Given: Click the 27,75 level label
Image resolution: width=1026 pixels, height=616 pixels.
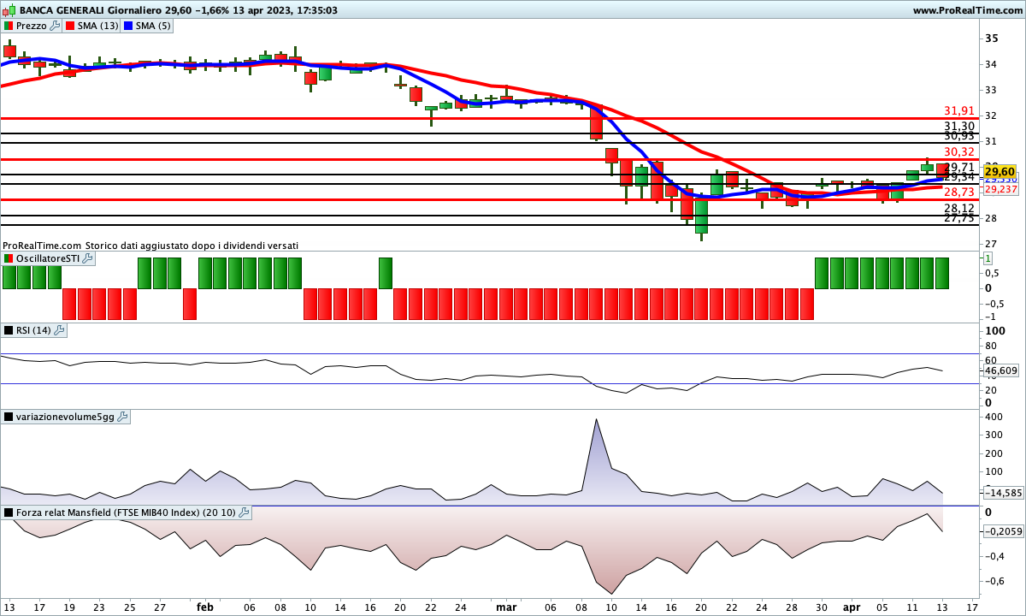Looking at the screenshot, I should tap(959, 218).
